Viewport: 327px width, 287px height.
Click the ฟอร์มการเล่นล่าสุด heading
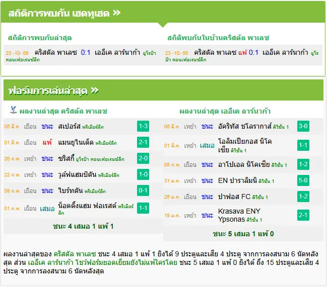tap(48, 91)
